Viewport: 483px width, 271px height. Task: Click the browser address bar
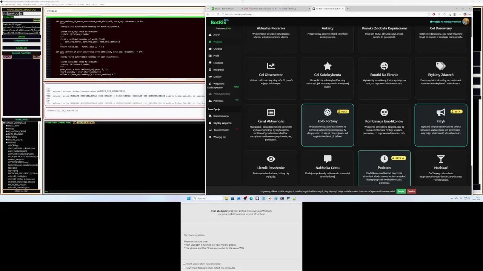(x=325, y=14)
